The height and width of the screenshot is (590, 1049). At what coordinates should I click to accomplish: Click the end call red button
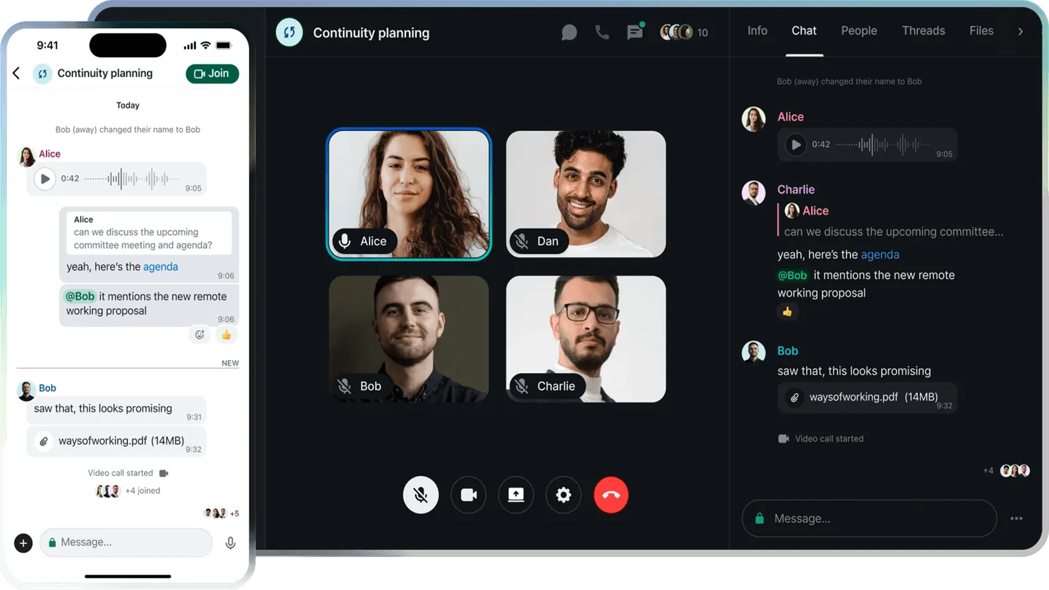click(x=611, y=494)
